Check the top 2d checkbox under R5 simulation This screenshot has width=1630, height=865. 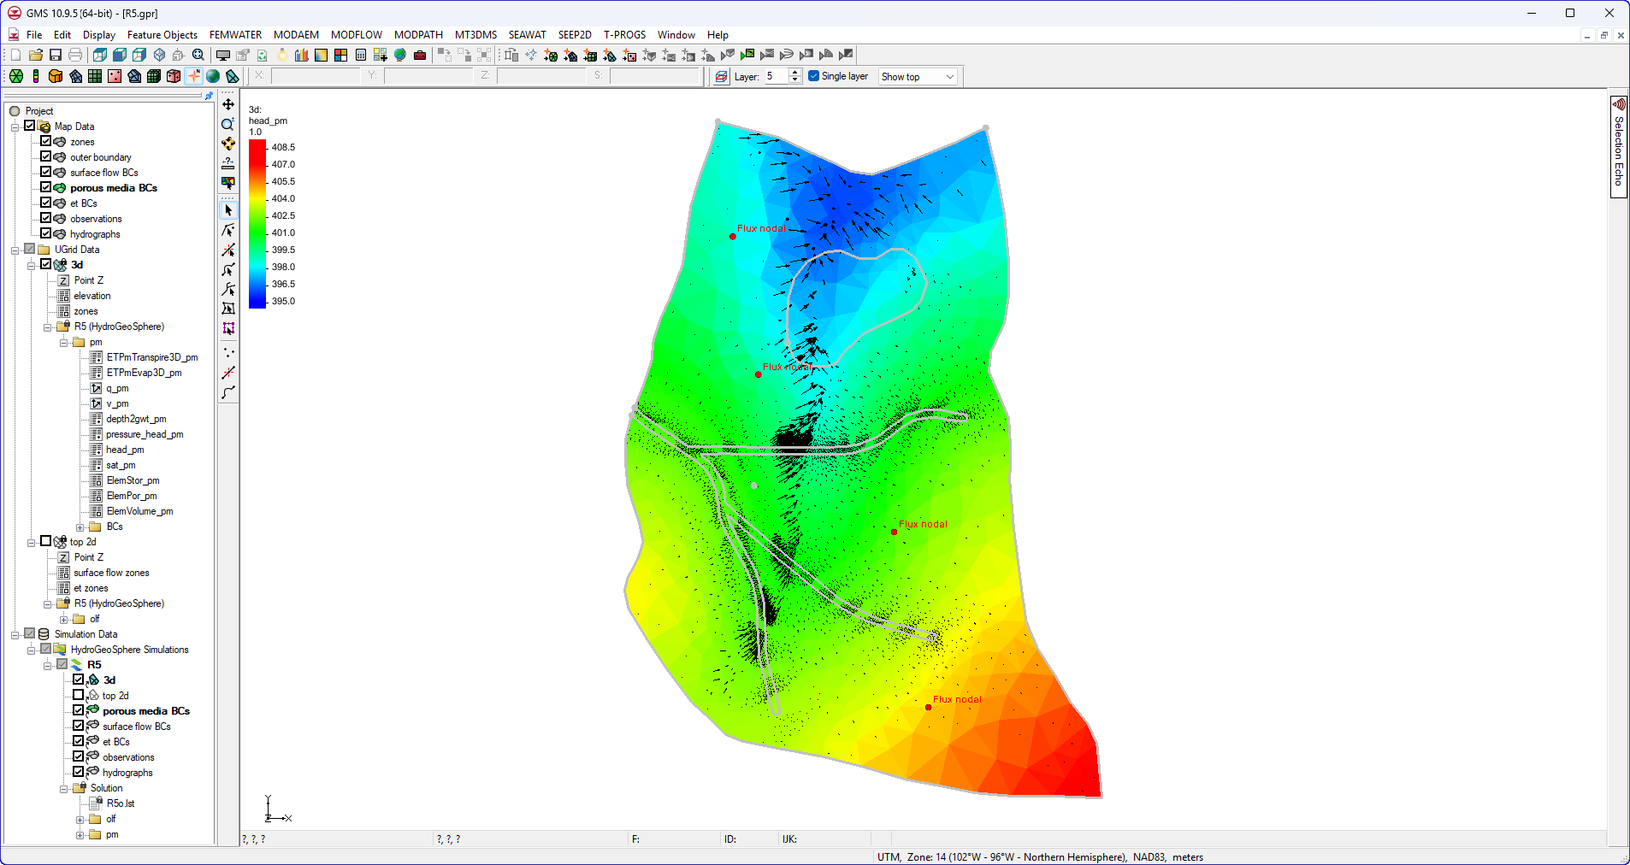pyautogui.click(x=79, y=695)
